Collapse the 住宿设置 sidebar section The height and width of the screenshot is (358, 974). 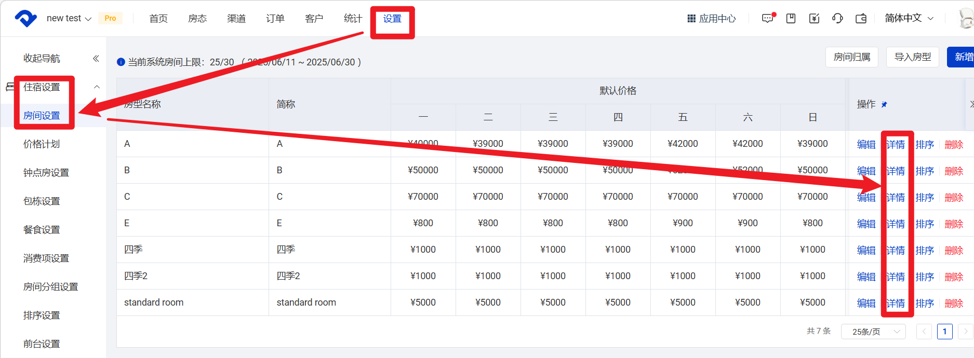pyautogui.click(x=97, y=87)
